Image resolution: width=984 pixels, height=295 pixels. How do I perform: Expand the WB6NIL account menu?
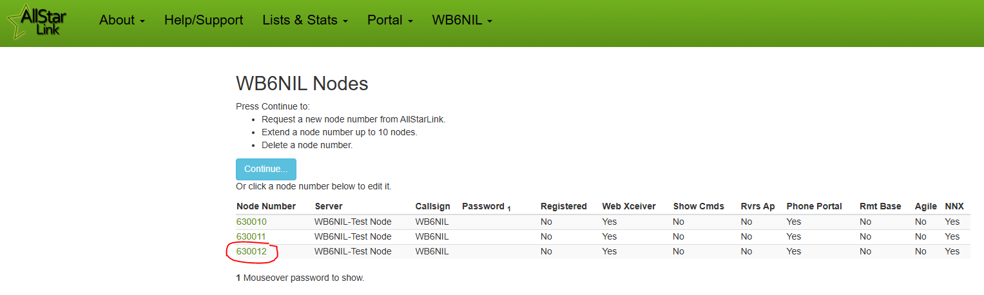coord(462,20)
